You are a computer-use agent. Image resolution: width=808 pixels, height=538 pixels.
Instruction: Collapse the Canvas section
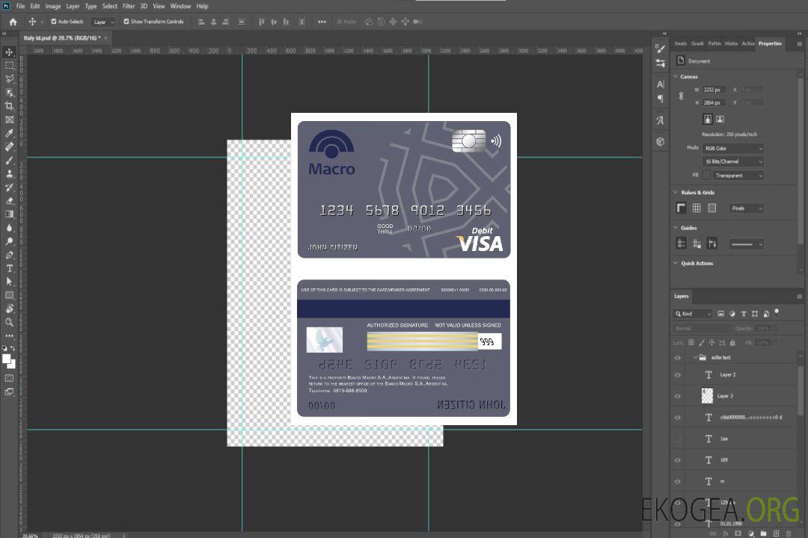(676, 76)
